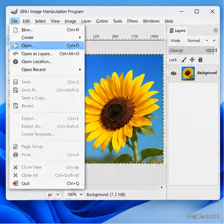Open the Windows menu
This screenshot has height=224, width=224.
coord(151,21)
